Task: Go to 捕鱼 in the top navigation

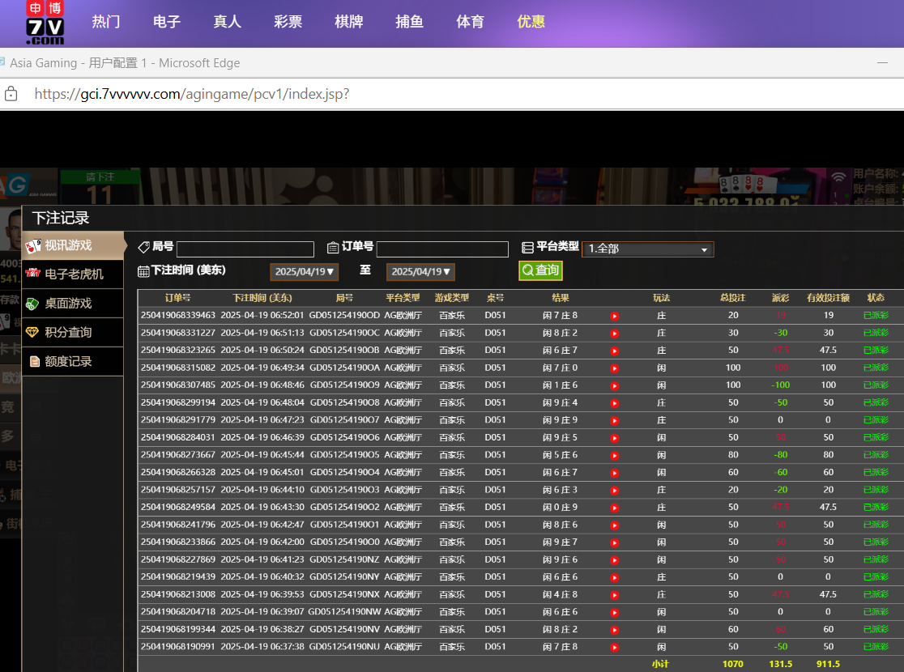Action: (409, 22)
